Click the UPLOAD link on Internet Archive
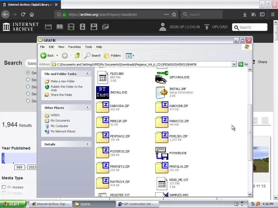 coord(216,27)
